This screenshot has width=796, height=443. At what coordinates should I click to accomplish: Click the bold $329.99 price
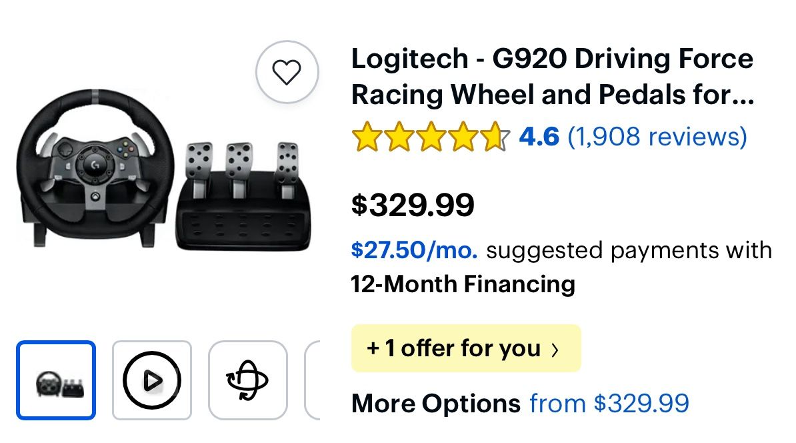[x=413, y=205]
